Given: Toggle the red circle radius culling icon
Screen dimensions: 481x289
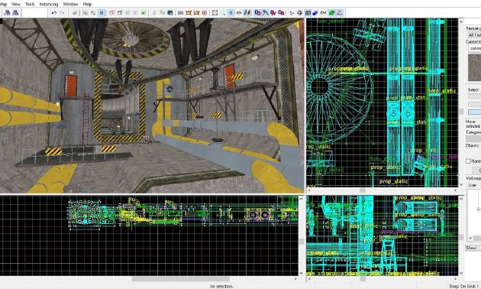Looking at the screenshot, I should (205, 13).
